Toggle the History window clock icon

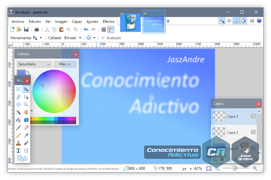tap(229, 21)
